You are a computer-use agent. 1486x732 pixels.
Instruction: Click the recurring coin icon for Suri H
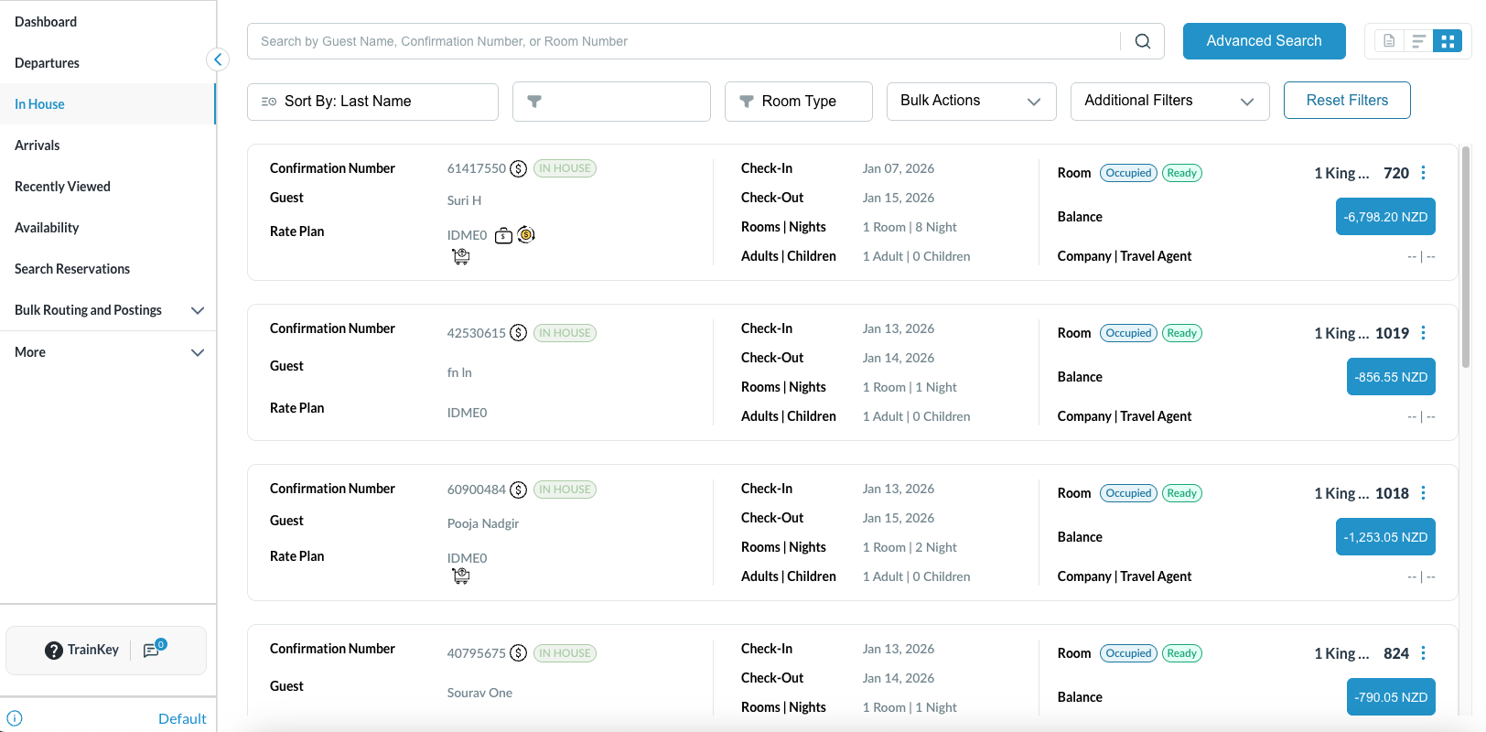pos(526,235)
